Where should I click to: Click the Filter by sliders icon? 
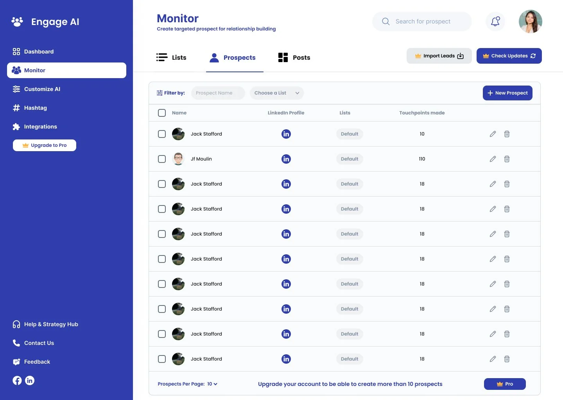point(160,93)
